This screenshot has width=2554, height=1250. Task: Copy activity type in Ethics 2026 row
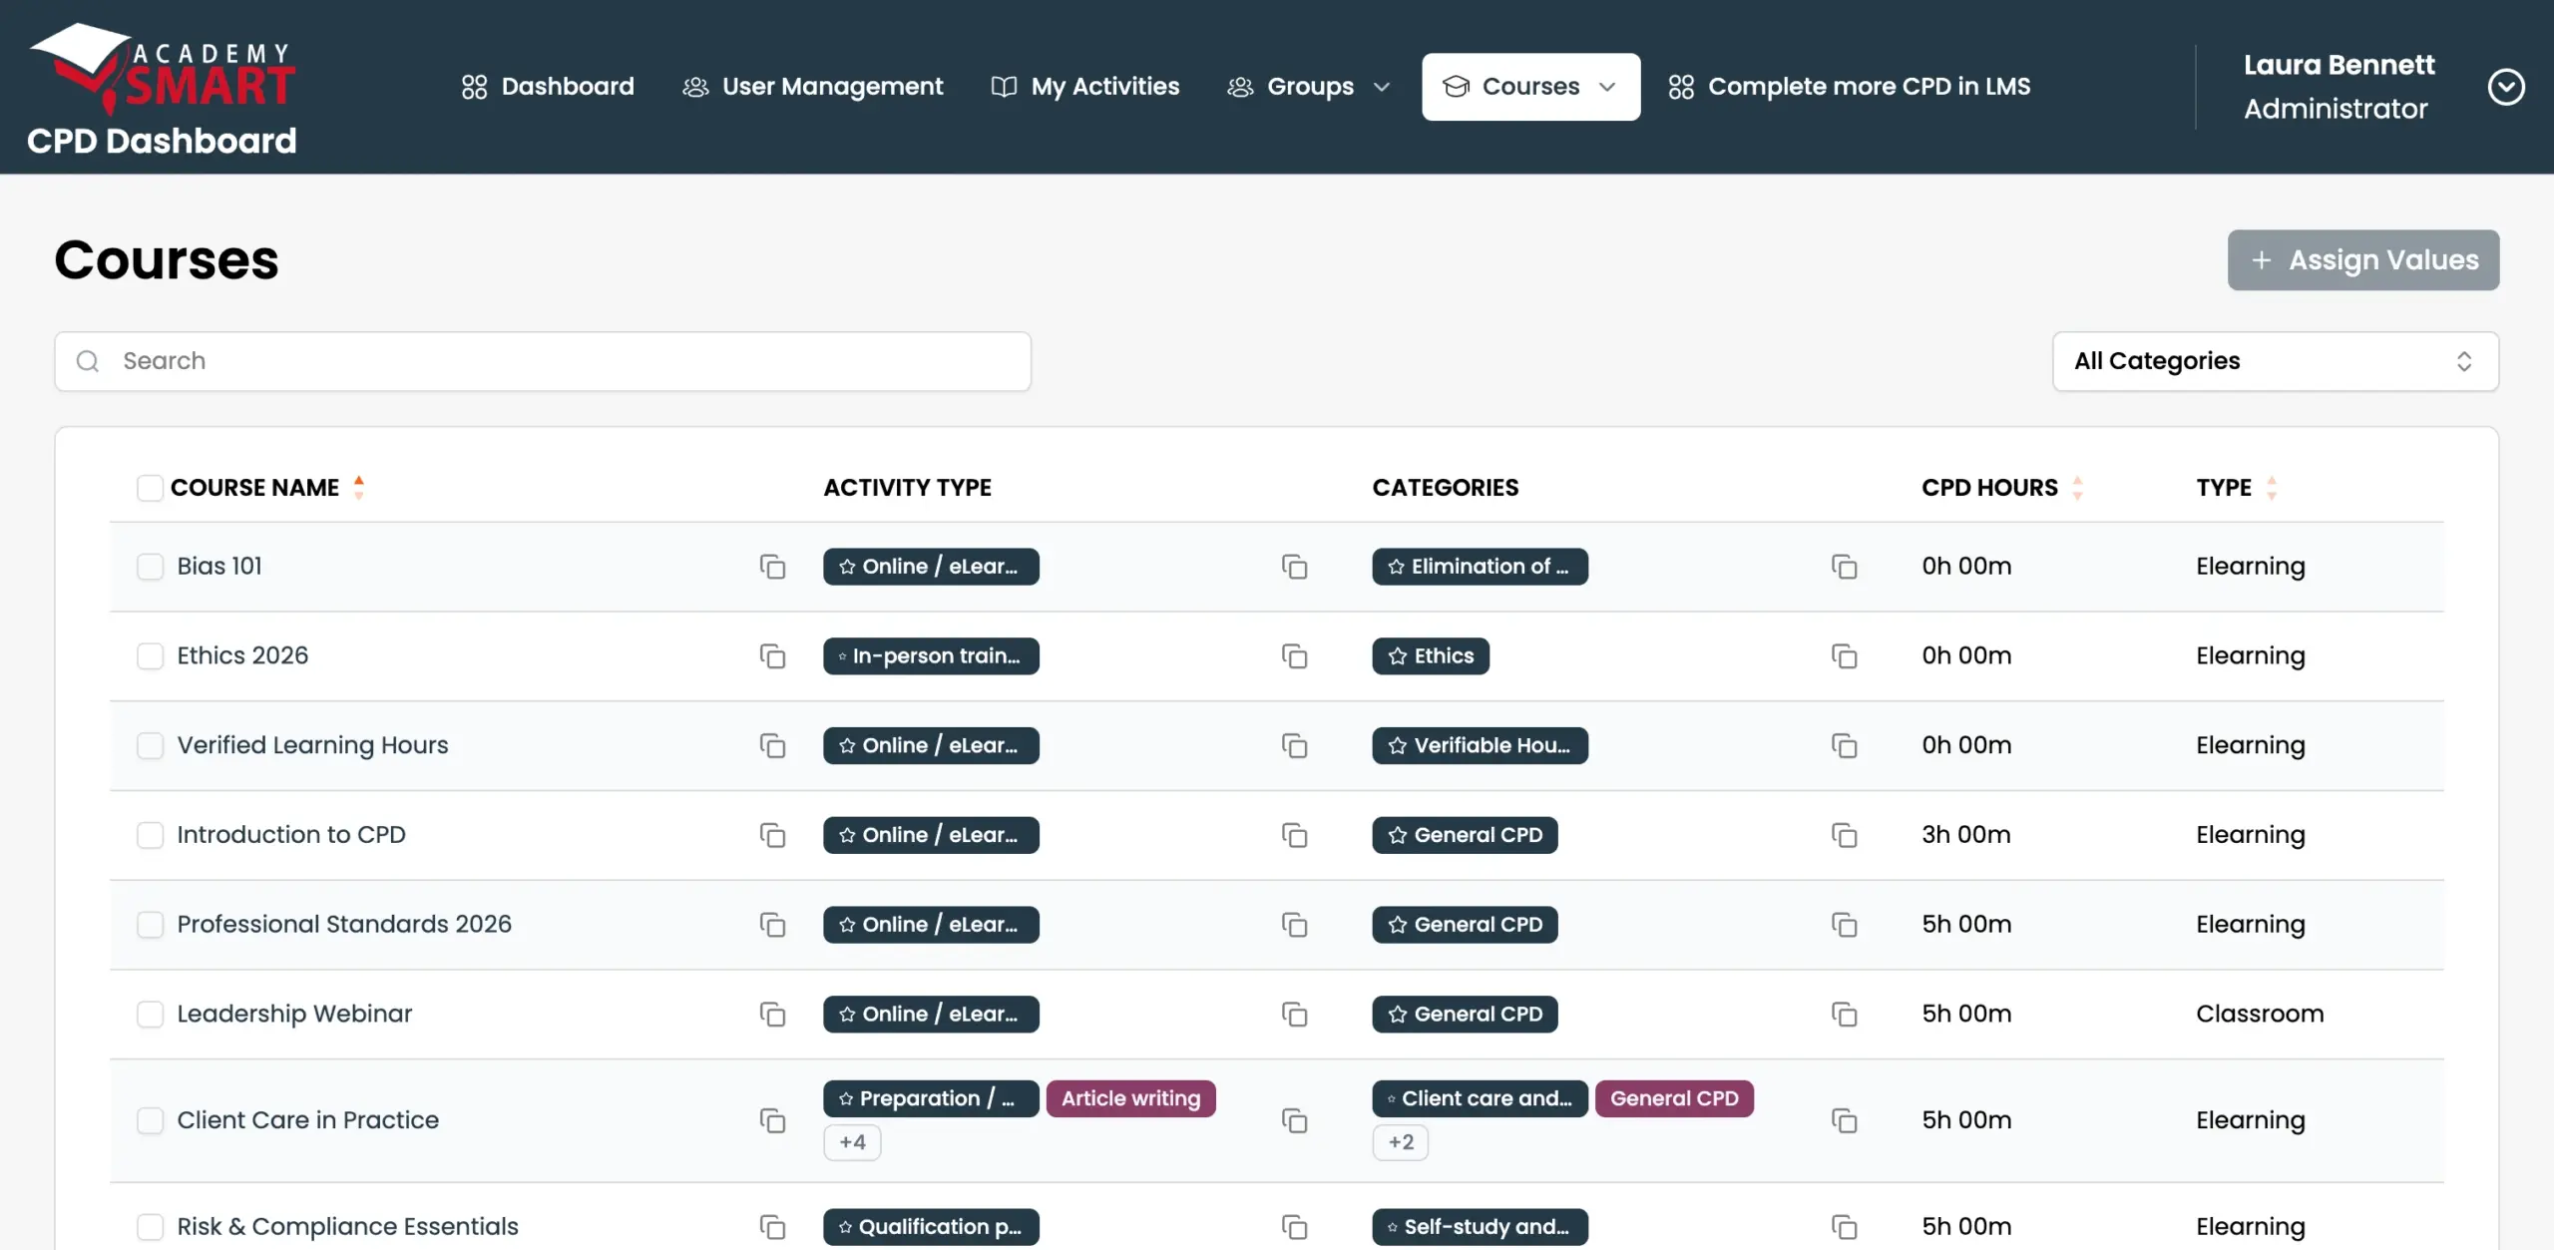coord(1294,656)
